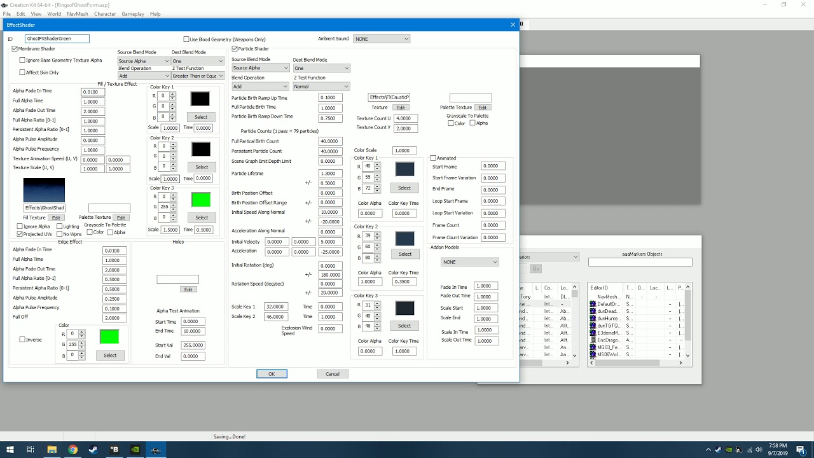Check the Inverse option under Edge Effect
The height and width of the screenshot is (458, 814).
(x=22, y=340)
